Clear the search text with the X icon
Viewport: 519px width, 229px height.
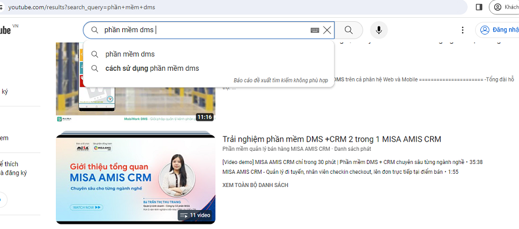tap(327, 30)
